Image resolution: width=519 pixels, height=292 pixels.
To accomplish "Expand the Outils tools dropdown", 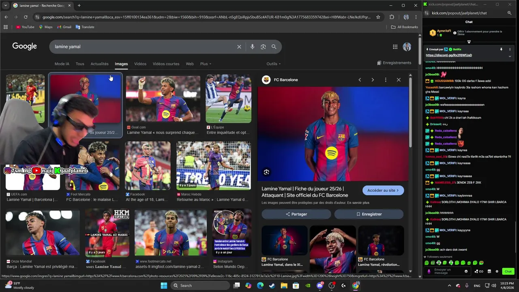I will [x=273, y=64].
